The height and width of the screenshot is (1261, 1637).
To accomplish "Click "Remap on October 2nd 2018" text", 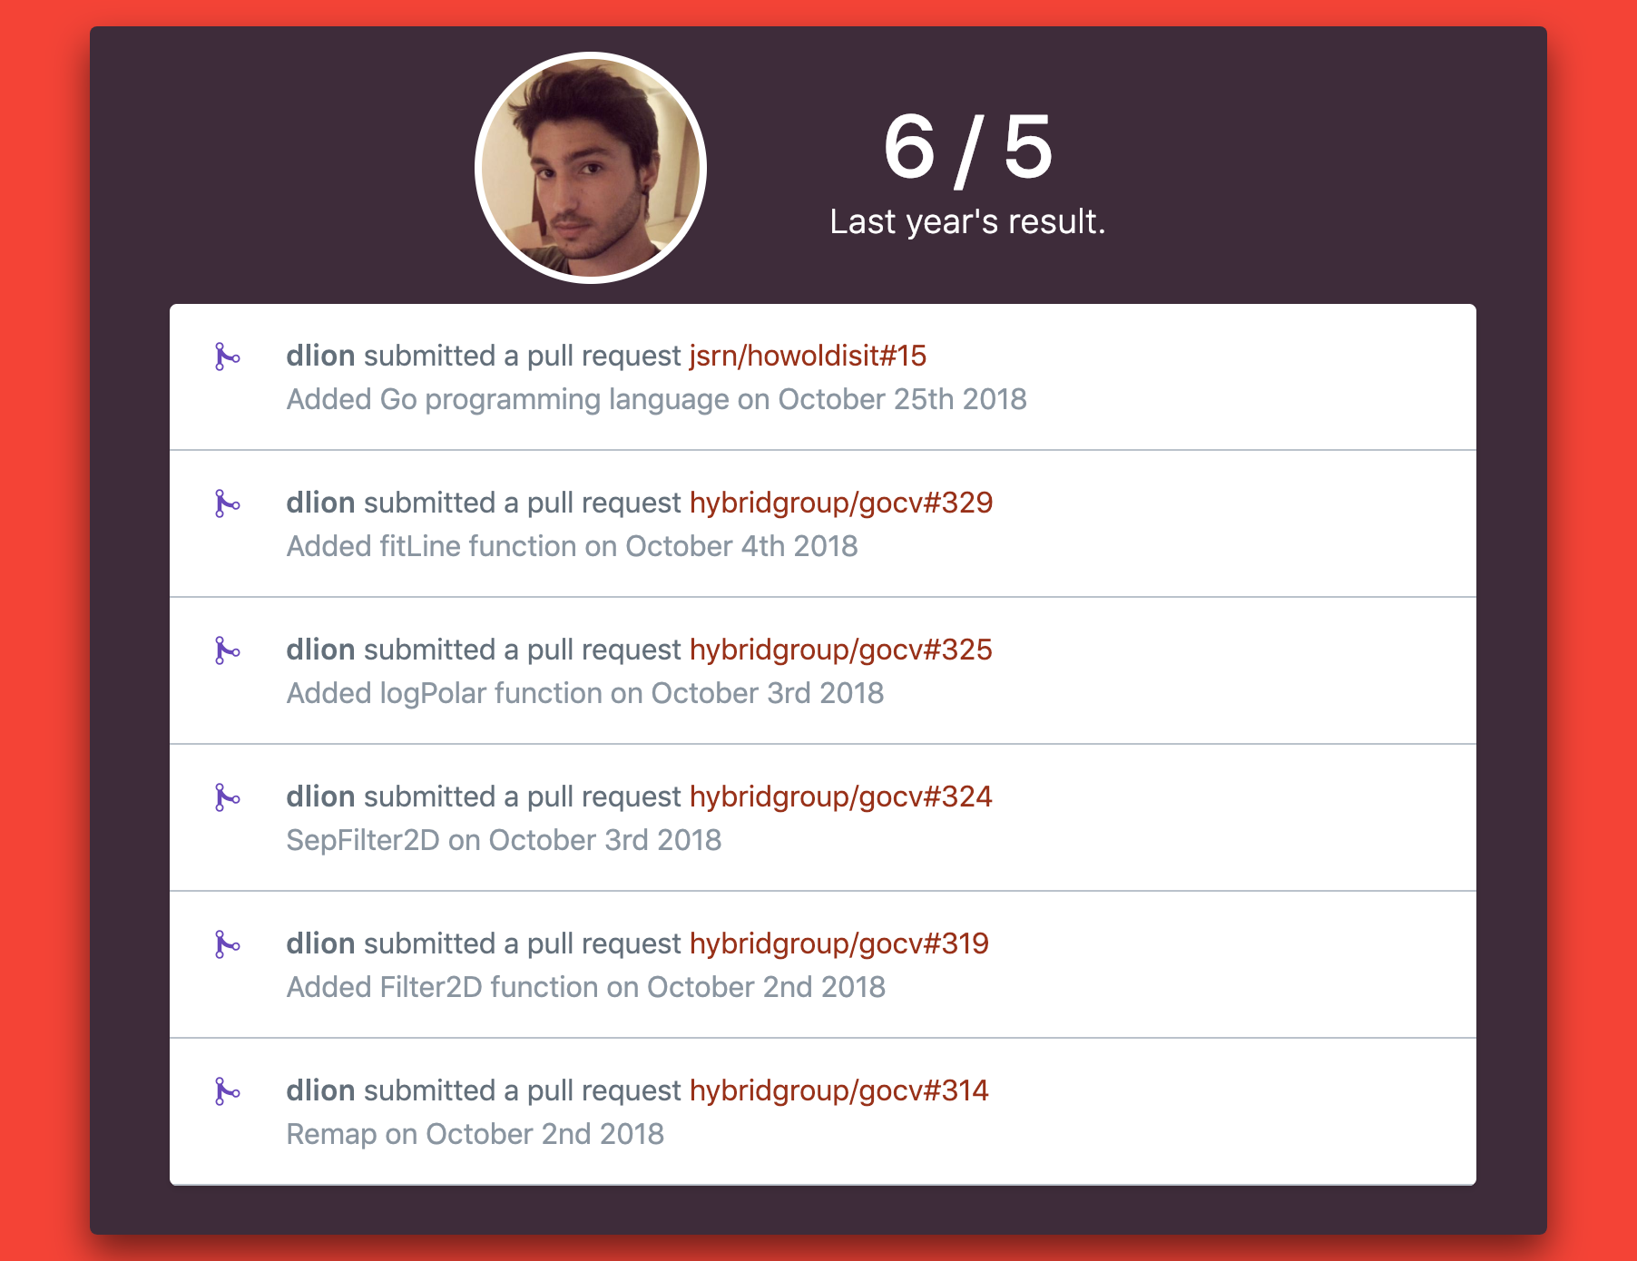I will coord(475,1134).
